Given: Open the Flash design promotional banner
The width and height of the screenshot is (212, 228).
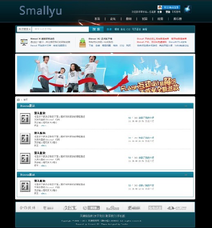Looking at the screenshot, I should [105, 74].
